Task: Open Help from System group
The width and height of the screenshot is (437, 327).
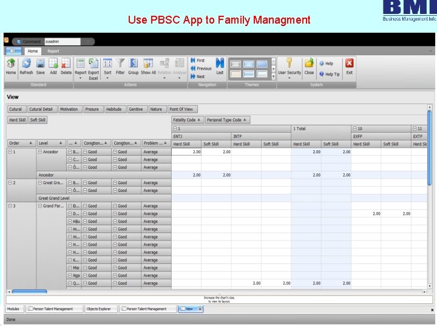Action: pos(327,64)
